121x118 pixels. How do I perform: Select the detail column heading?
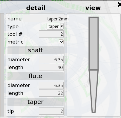pyautogui.click(x=36, y=8)
